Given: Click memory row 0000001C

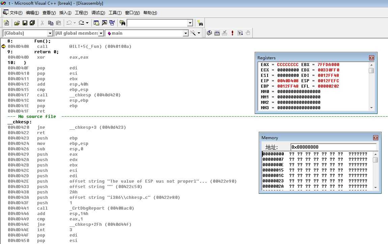Looking at the screenshot, I should tap(315, 176).
